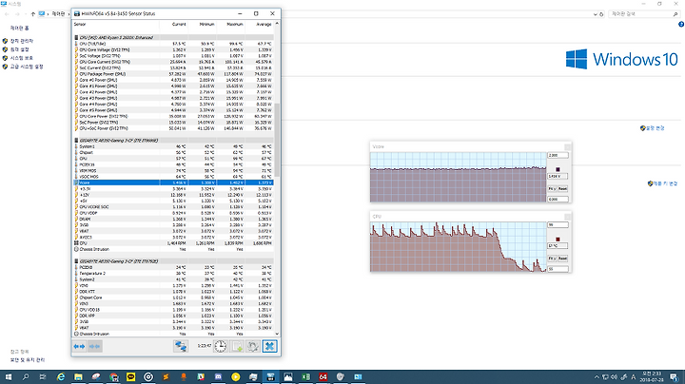Click the HWiNFO sensor list vertical scrollbar thumb
685x384 pixels.
tap(277, 139)
